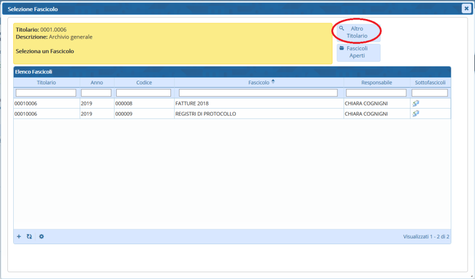This screenshot has height=279, width=475.
Task: Focus the Anno filter field
Action: (97, 93)
